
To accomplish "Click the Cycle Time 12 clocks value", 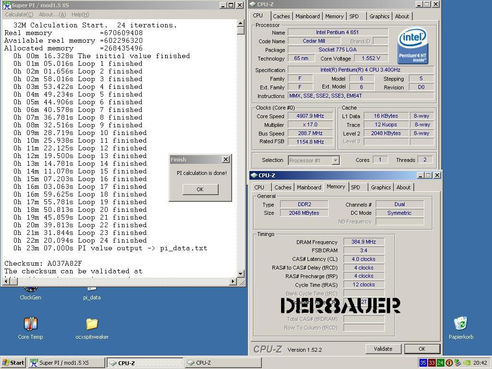I will [364, 284].
